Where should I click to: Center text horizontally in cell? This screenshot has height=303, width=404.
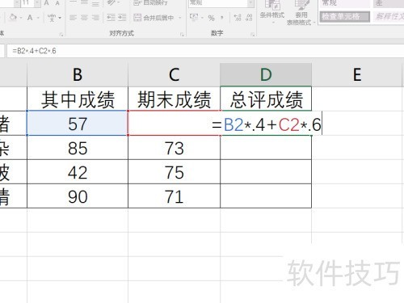tap(84, 18)
